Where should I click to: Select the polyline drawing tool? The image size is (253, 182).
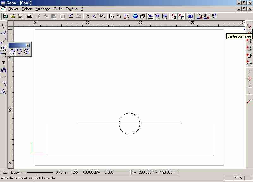(x=3, y=33)
